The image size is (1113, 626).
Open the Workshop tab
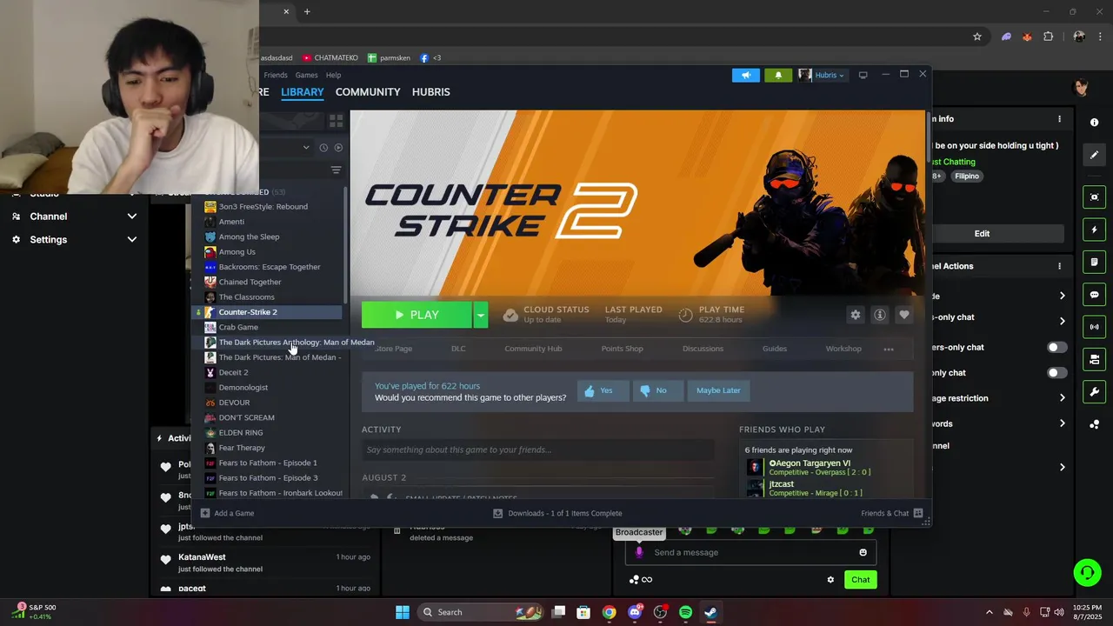(x=843, y=349)
